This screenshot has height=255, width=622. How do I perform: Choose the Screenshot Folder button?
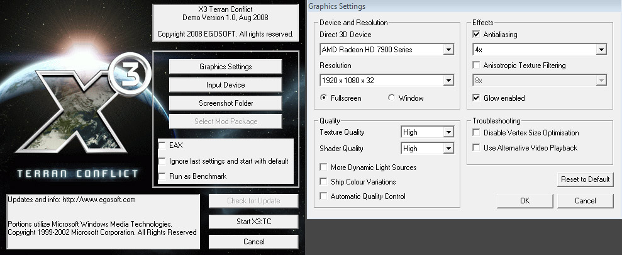coord(225,103)
